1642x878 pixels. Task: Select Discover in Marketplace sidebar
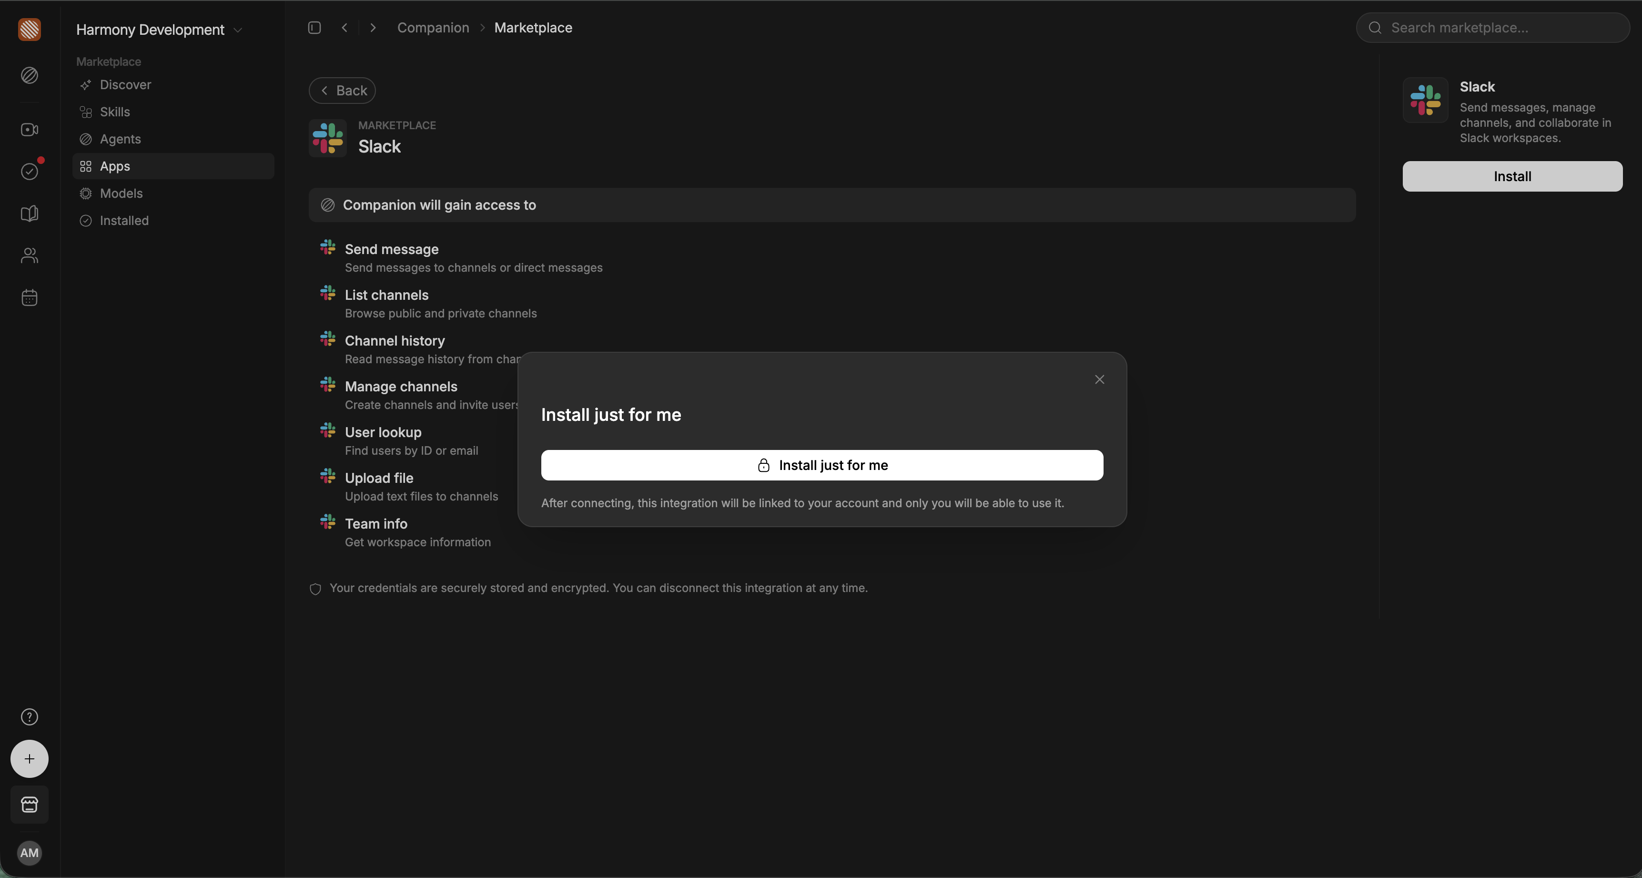click(x=173, y=85)
